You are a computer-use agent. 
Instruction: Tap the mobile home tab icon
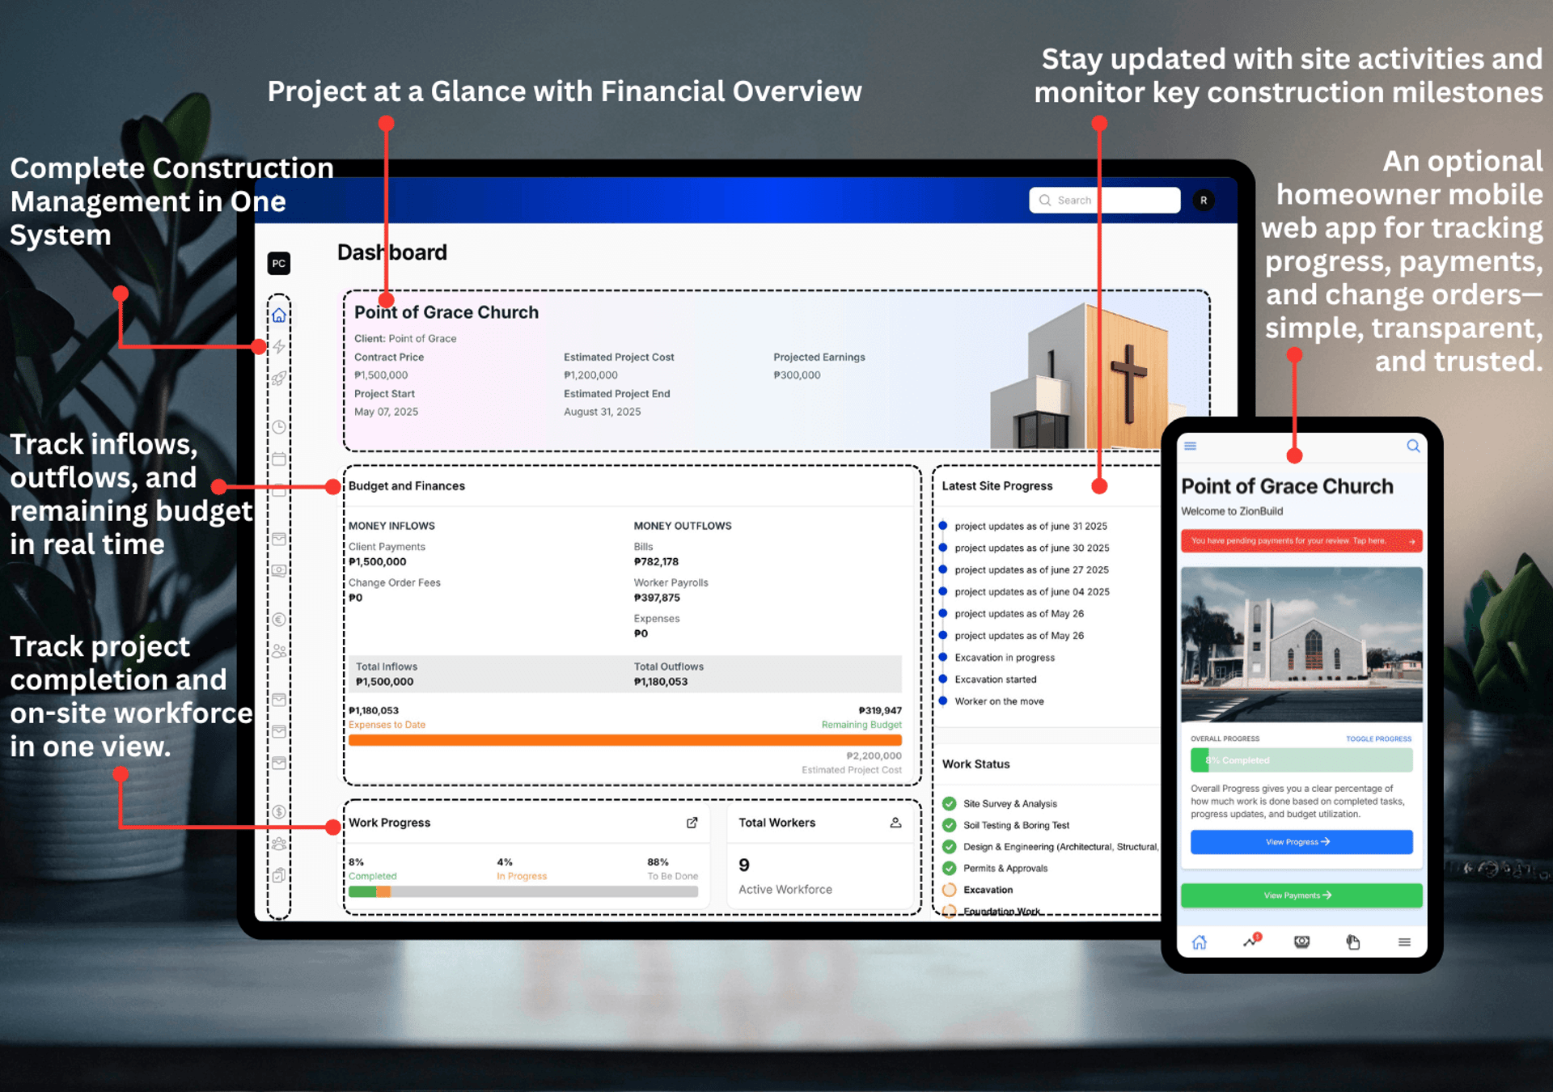(x=1200, y=942)
